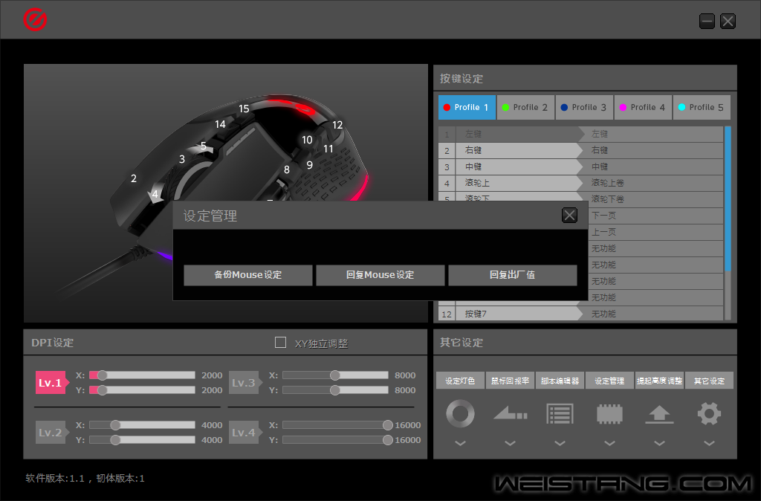The image size is (761, 501).
Task: Click the Lv.2 X DPI slider
Action: pos(142,424)
